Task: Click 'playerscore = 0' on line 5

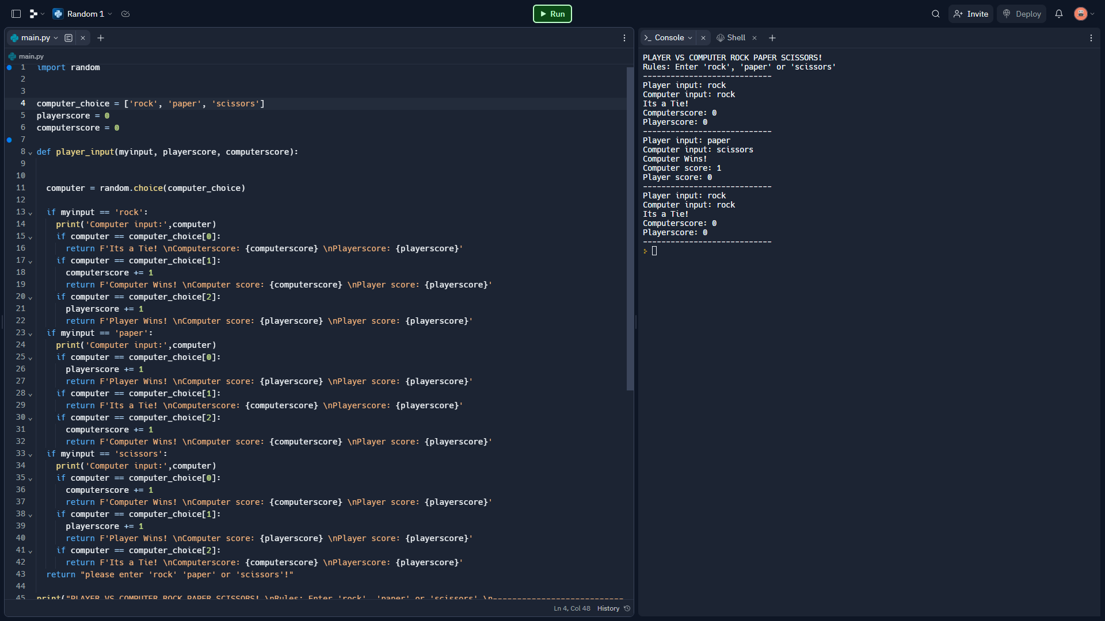Action: click(73, 116)
